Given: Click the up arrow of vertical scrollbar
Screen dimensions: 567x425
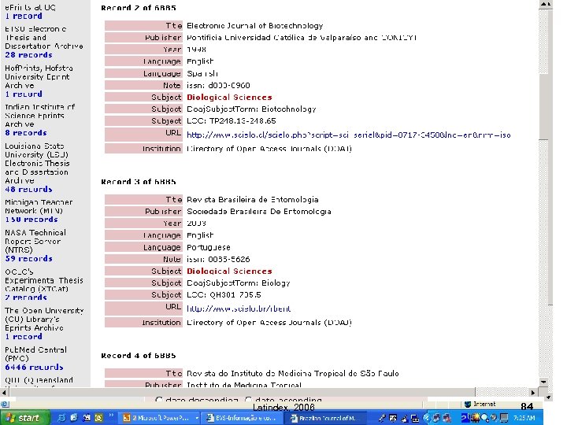Looking at the screenshot, I should pos(545,5).
